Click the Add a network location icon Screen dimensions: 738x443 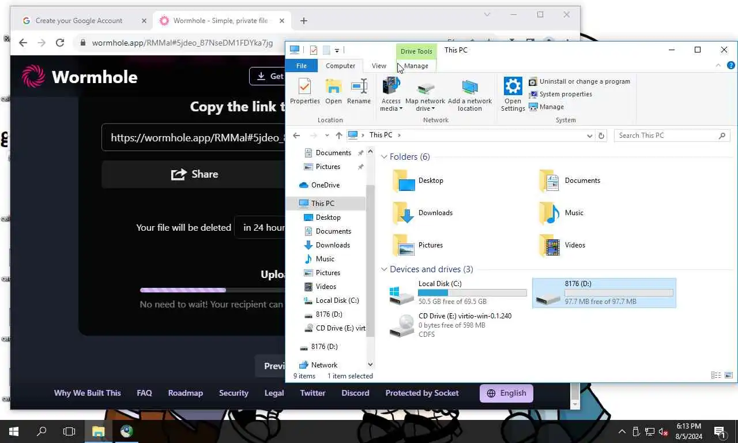[470, 87]
